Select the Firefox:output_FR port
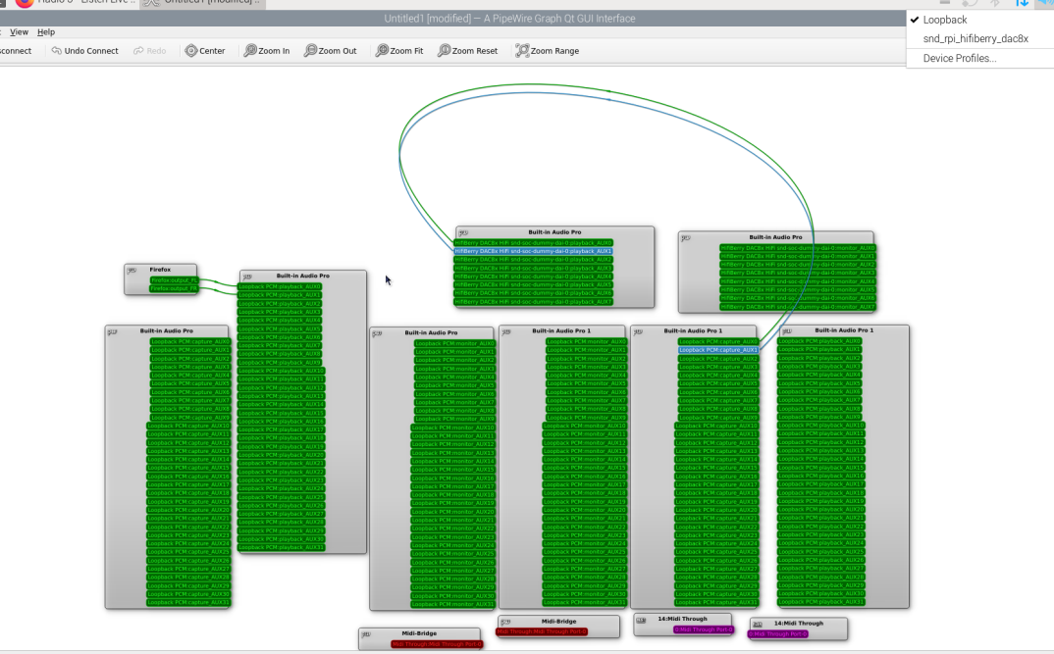The image size is (1054, 654). 174,288
